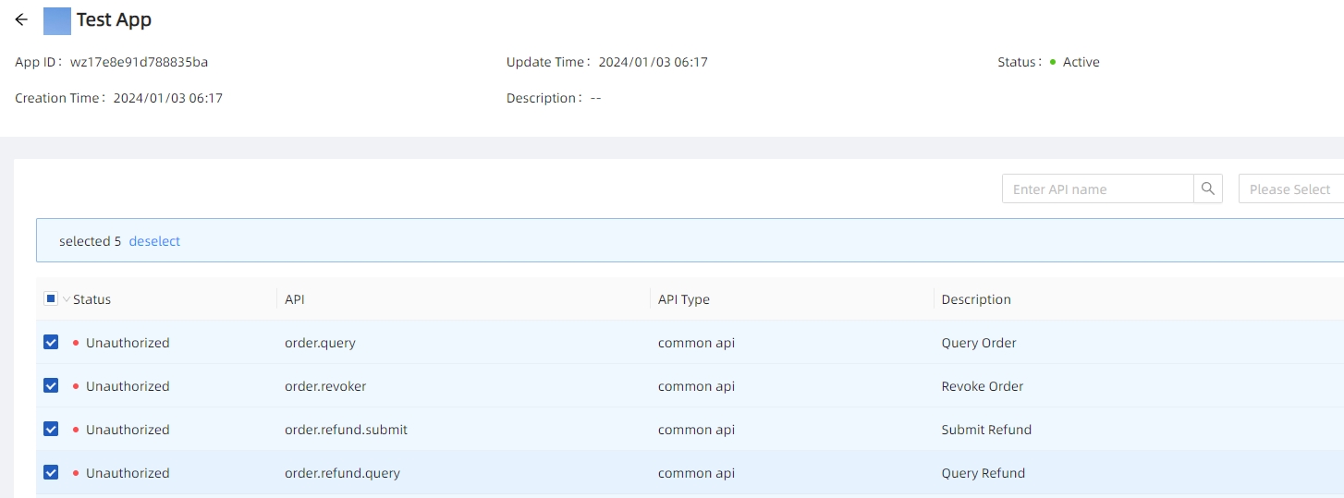The image size is (1344, 498).
Task: Click the Test App title text
Action: (114, 19)
